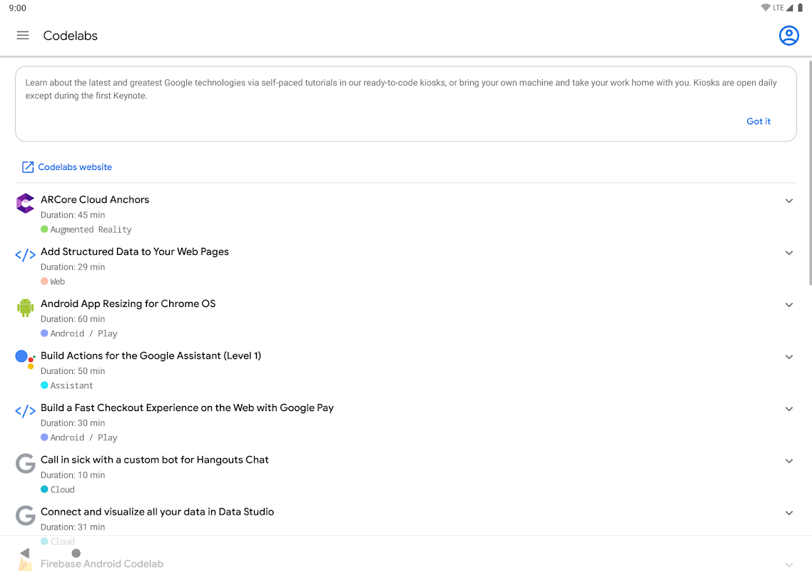Expand the Google Pay Fast Checkout codelab
The height and width of the screenshot is (571, 812).
point(788,410)
